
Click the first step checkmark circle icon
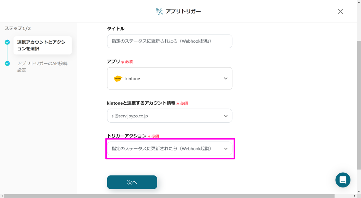pos(7,42)
